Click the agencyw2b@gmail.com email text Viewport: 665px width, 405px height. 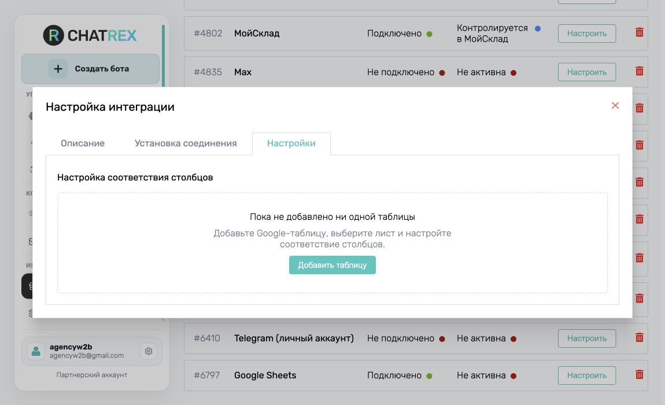(x=87, y=356)
